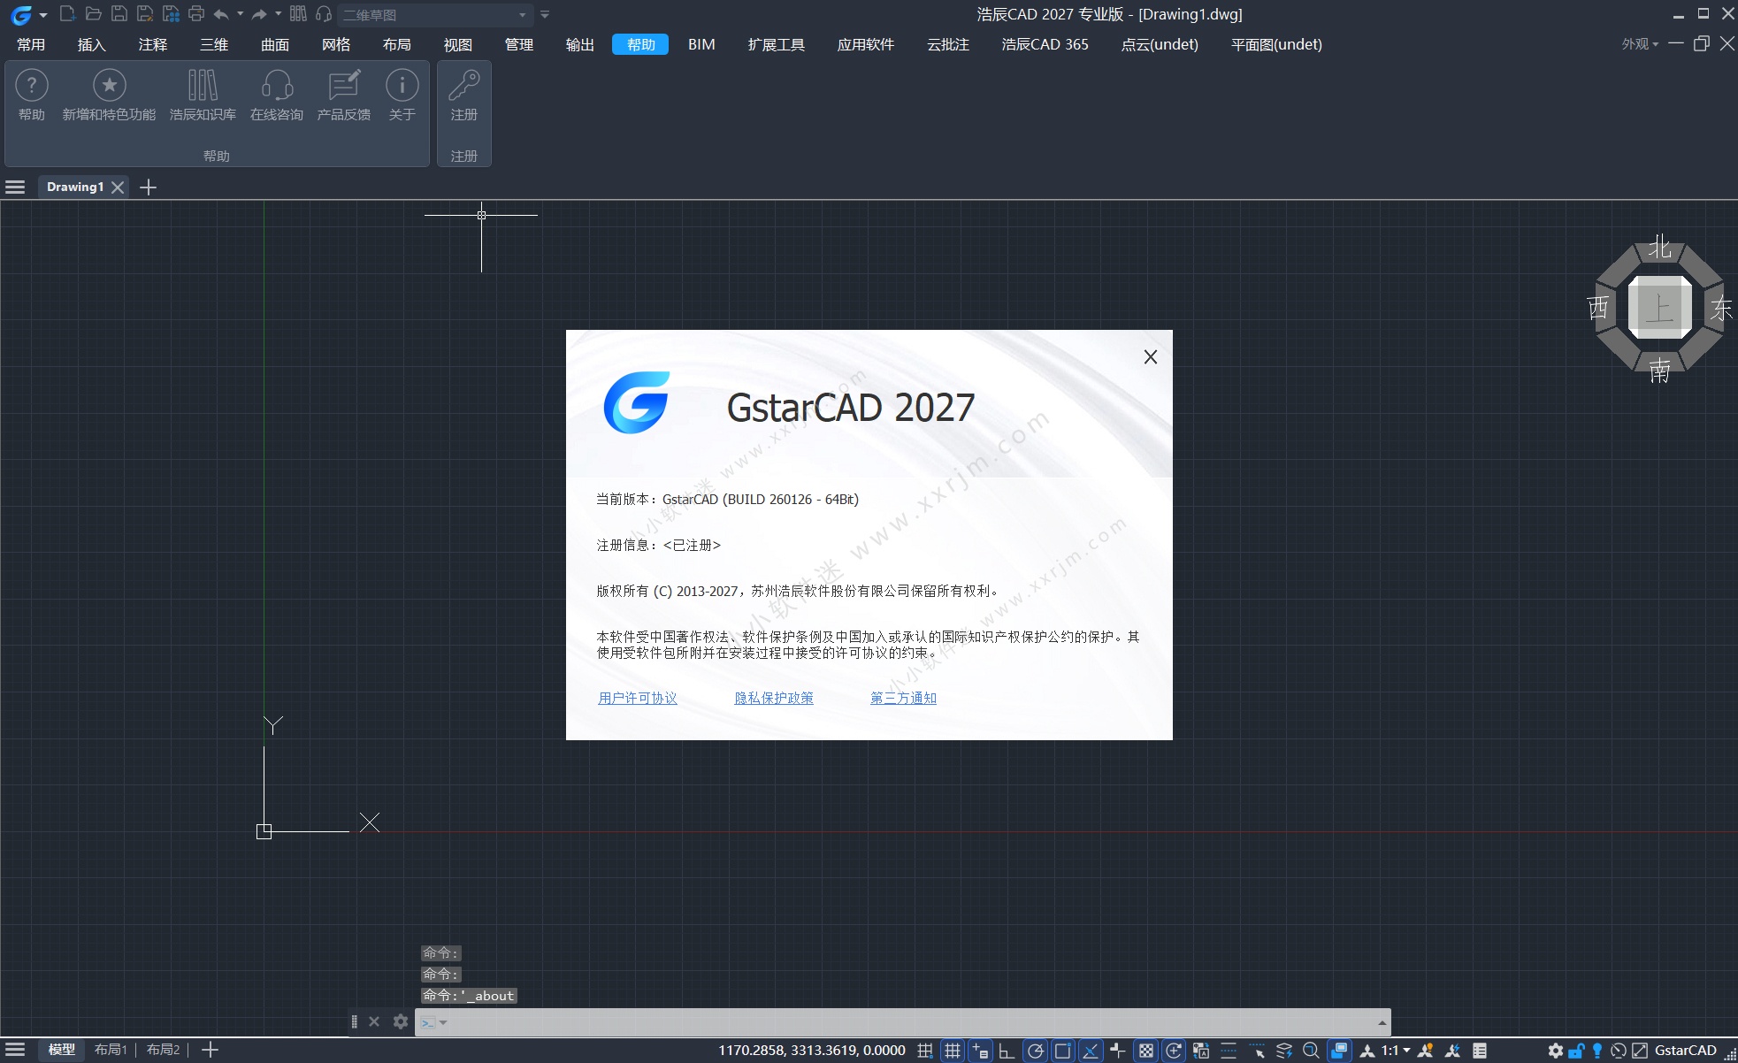Open the 隐私保护政策 link
Image resolution: width=1738 pixels, height=1063 pixels.
(x=773, y=698)
